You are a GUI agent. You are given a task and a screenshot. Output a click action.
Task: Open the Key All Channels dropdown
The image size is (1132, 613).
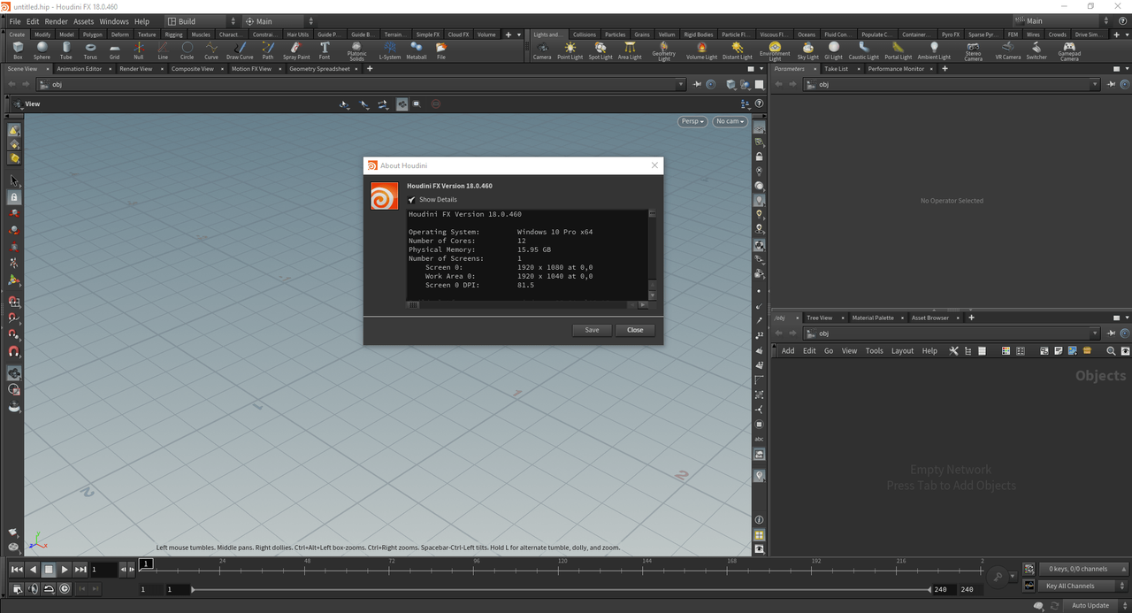pos(1082,586)
